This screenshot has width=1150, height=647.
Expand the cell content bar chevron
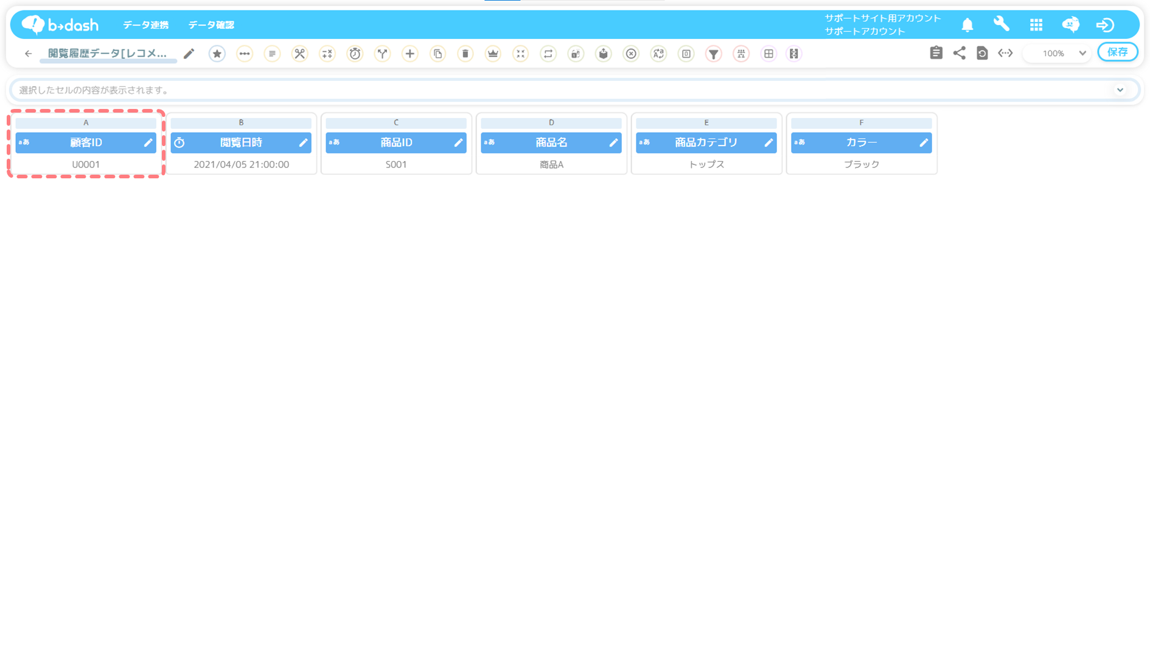[x=1120, y=90]
